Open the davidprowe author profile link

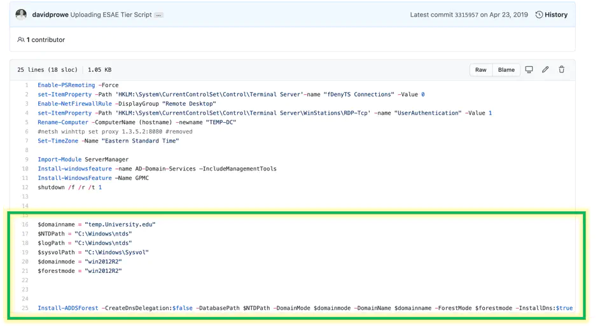[50, 15]
